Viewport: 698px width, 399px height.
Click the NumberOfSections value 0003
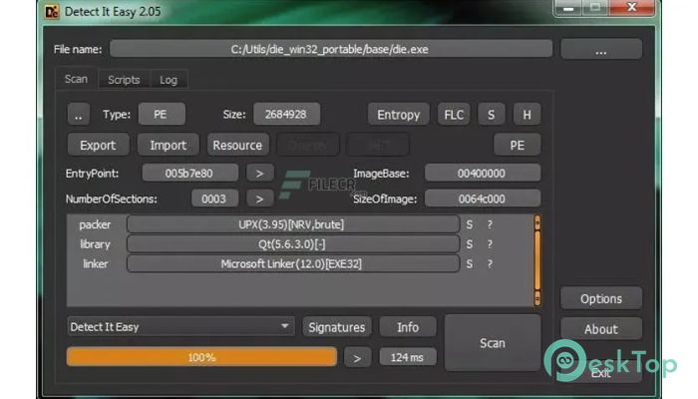tap(214, 199)
